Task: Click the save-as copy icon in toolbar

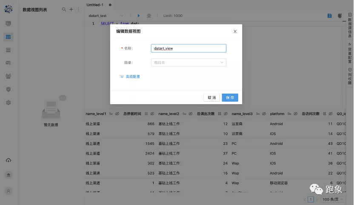Action: pos(340,16)
